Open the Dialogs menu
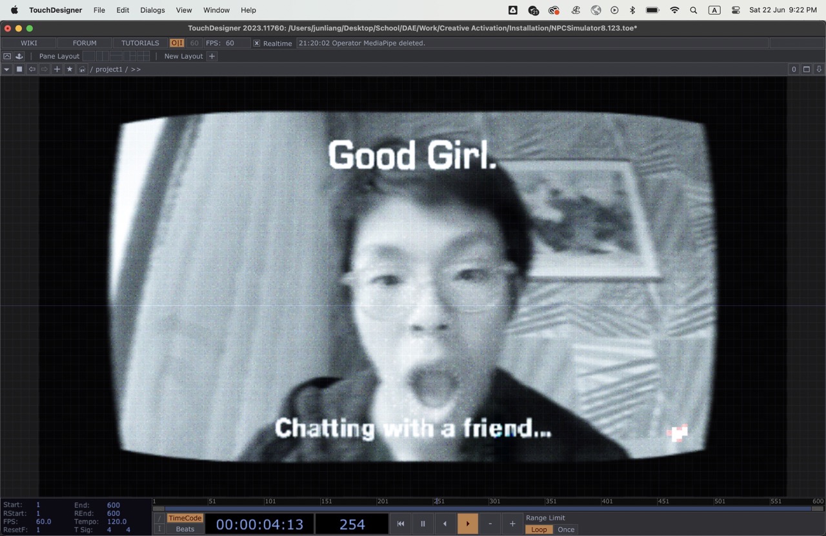This screenshot has height=536, width=826. point(152,10)
